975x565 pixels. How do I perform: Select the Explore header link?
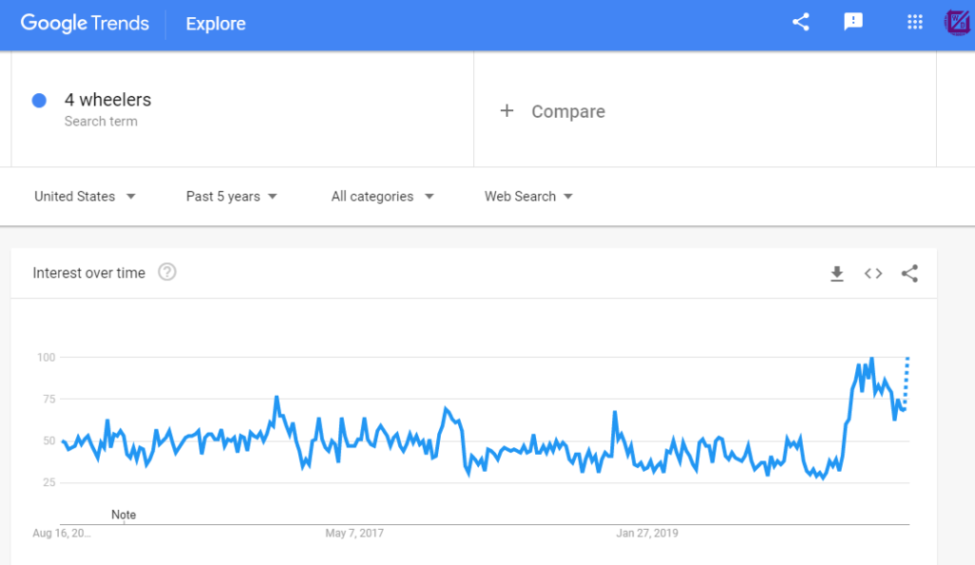216,24
